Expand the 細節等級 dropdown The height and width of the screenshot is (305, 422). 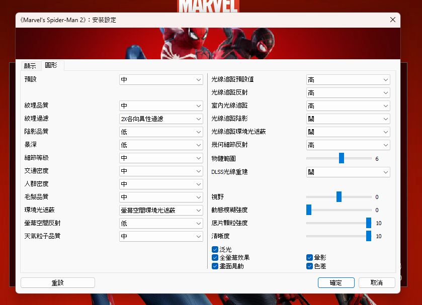(x=161, y=158)
